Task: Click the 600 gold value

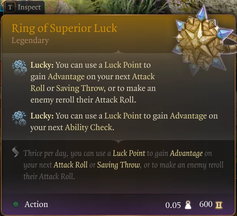Action: [x=206, y=204]
